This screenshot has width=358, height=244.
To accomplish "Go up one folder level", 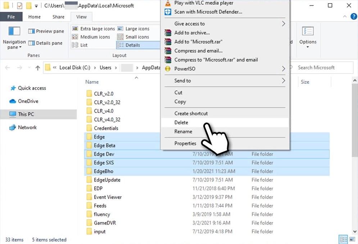I will (x=38, y=67).
